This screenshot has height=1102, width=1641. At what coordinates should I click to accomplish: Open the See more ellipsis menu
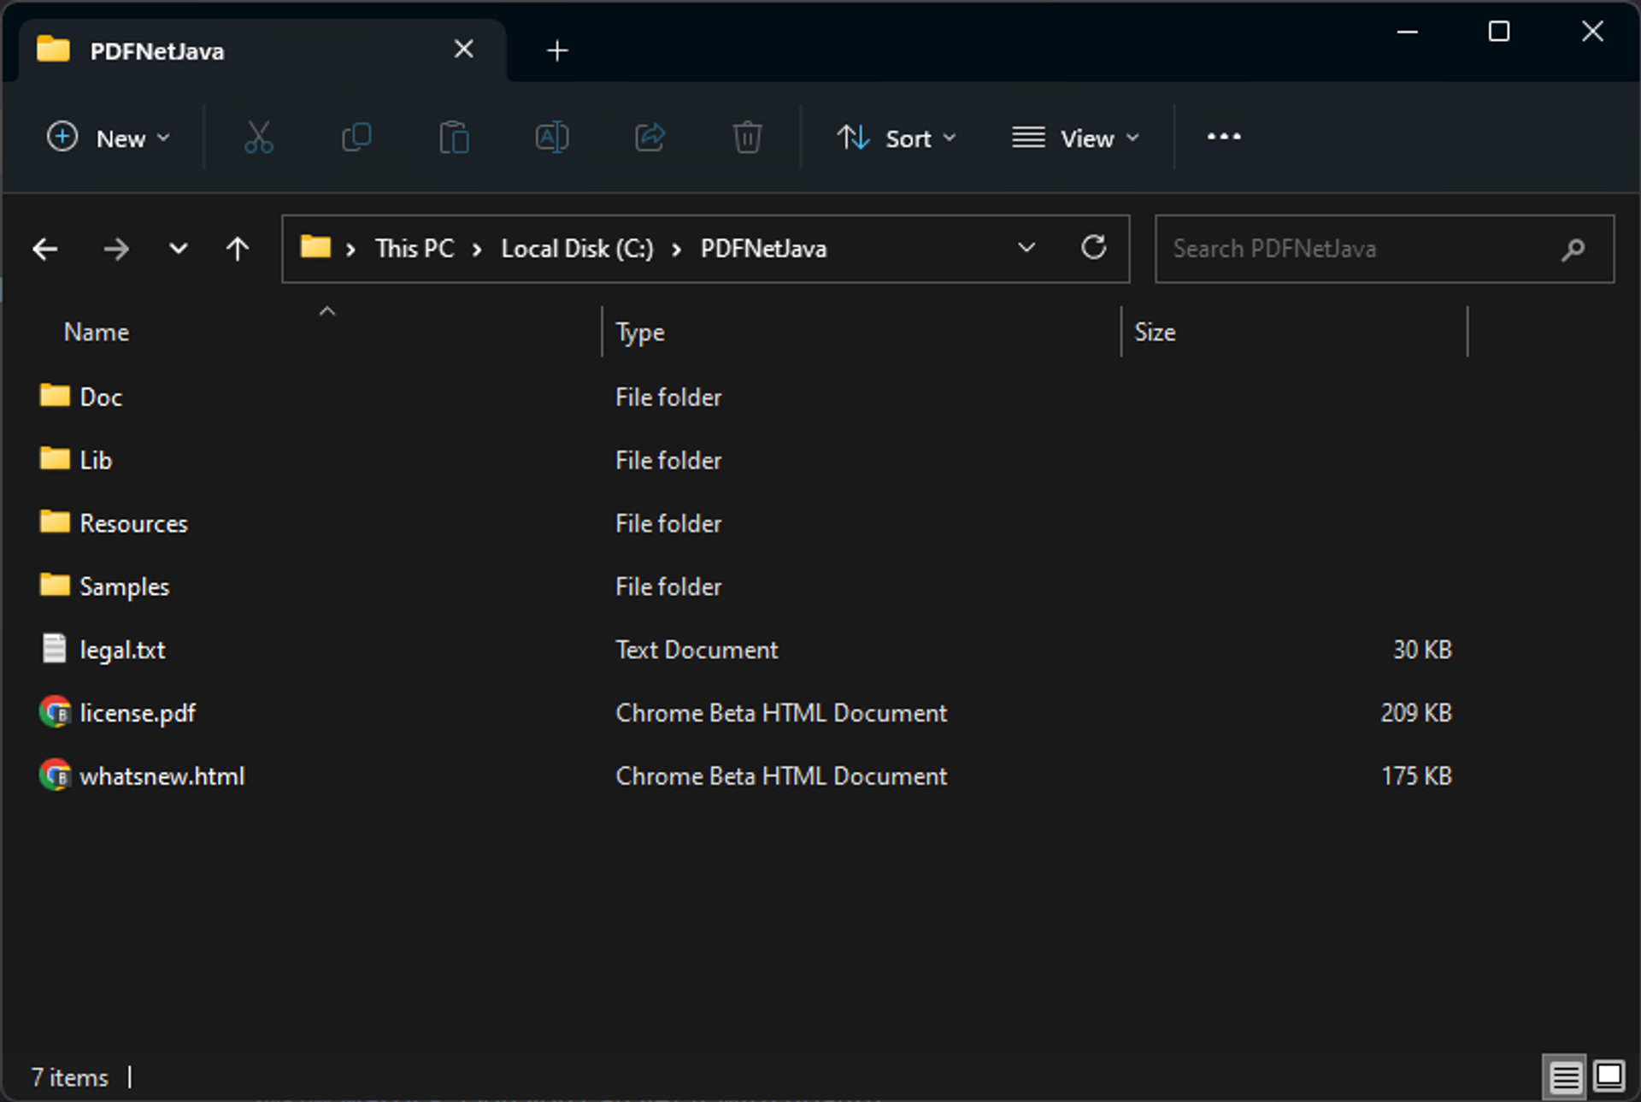coord(1223,137)
